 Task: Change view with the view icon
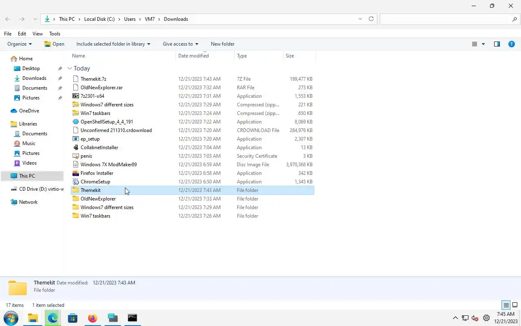tap(475, 44)
